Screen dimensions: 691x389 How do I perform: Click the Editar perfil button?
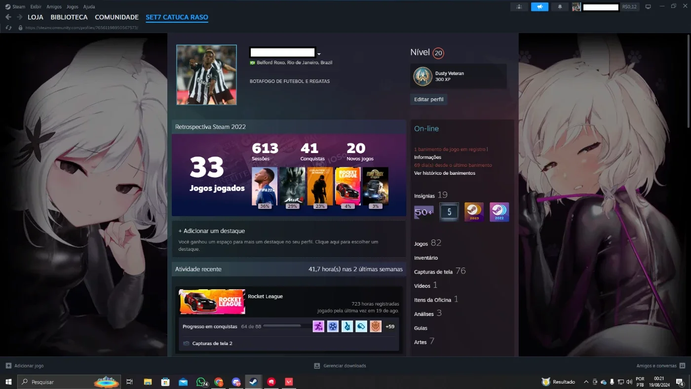coord(428,99)
